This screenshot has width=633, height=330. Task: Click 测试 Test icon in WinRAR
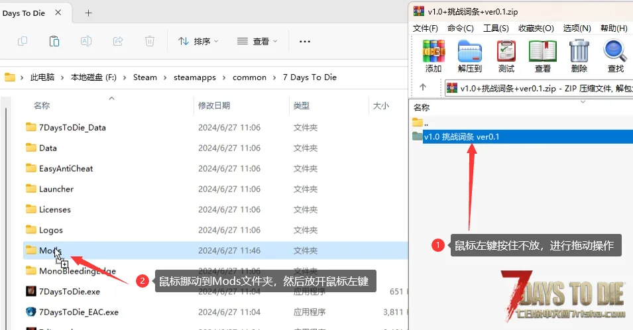[506, 56]
